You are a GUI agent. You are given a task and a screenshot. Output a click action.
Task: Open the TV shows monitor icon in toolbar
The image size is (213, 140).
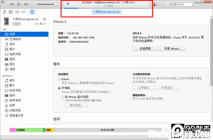click(x=17, y=12)
